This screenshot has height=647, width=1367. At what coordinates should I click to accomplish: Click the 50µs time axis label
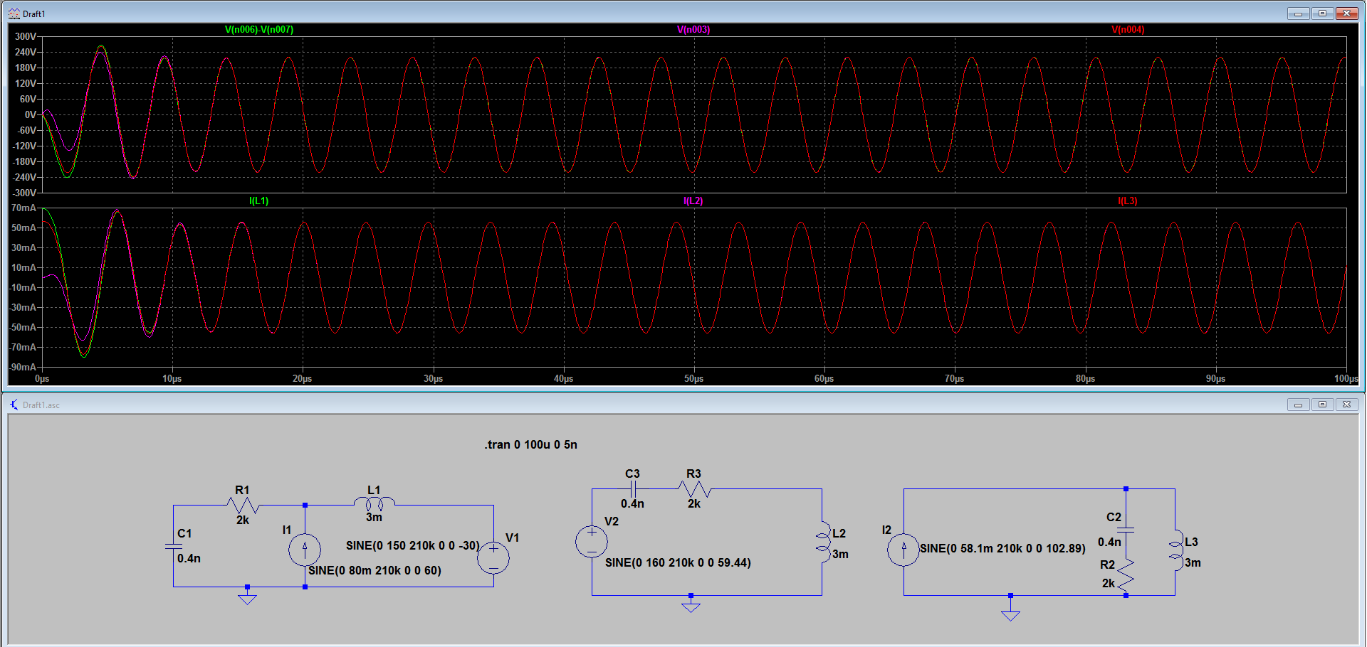[693, 379]
